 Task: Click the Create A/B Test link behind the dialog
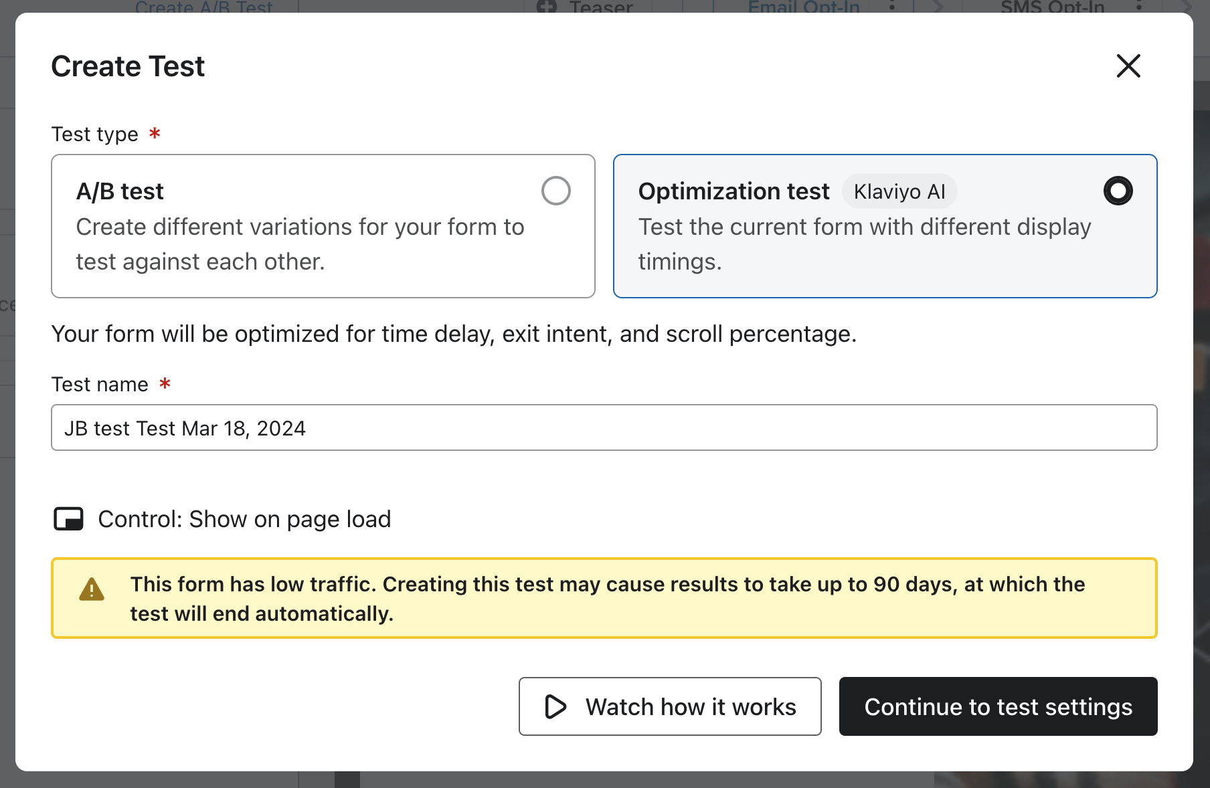tap(203, 7)
